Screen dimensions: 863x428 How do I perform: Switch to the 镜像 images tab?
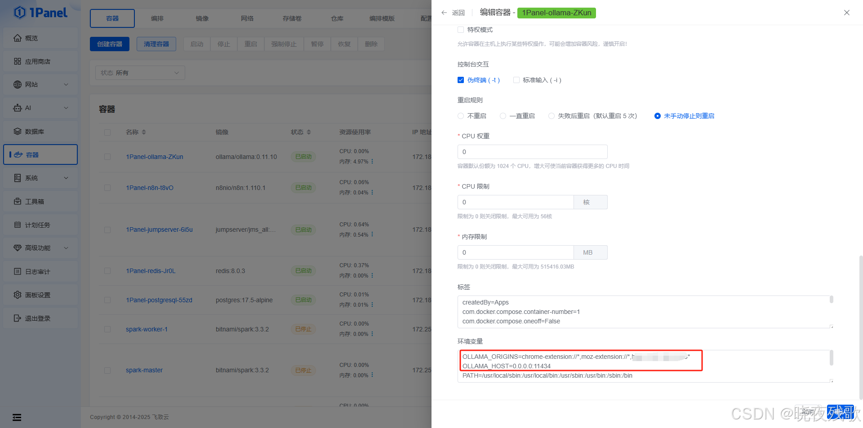point(202,18)
